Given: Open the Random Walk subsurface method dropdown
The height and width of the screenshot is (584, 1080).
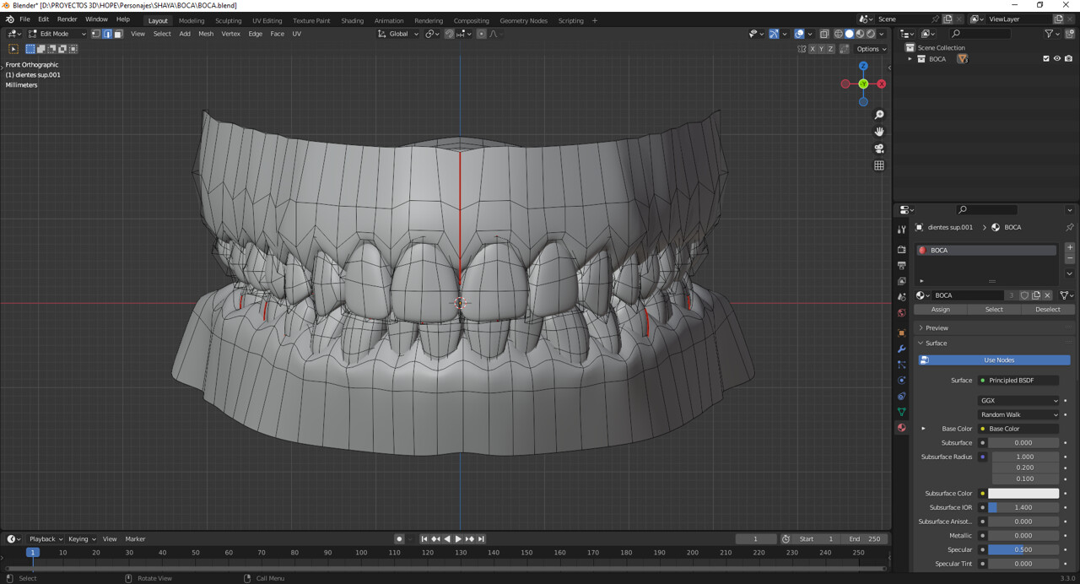Looking at the screenshot, I should point(1018,414).
